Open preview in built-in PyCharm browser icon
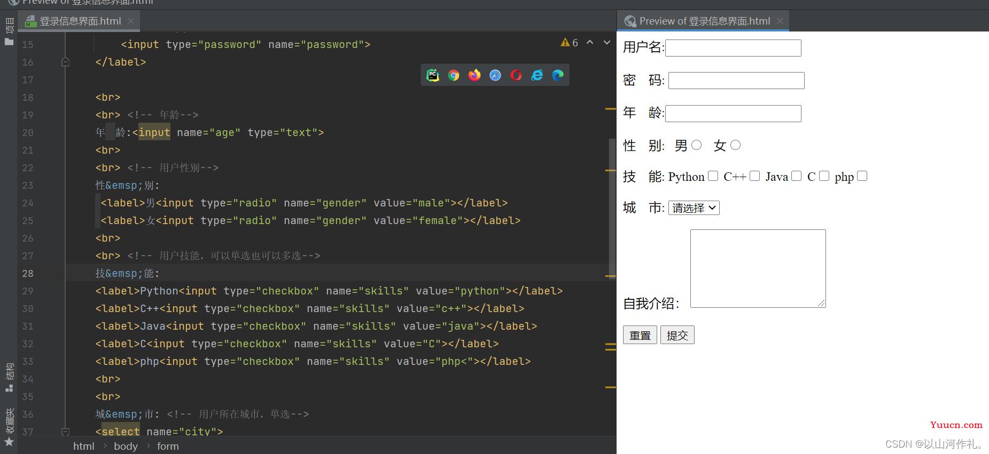 pos(433,75)
